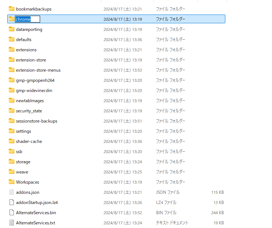Click the storage folder date entry

coord(123,162)
